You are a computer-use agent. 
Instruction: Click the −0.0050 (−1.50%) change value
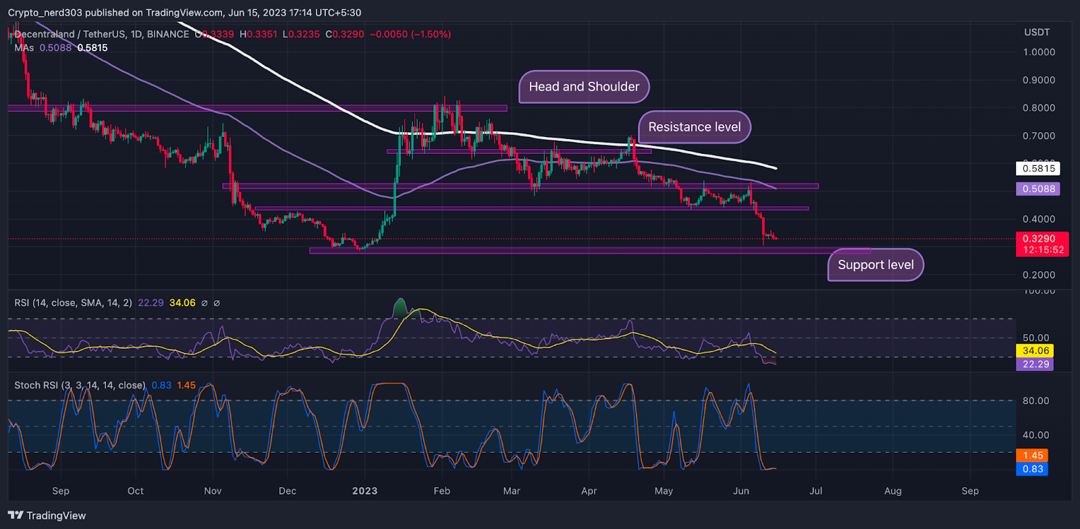point(410,34)
